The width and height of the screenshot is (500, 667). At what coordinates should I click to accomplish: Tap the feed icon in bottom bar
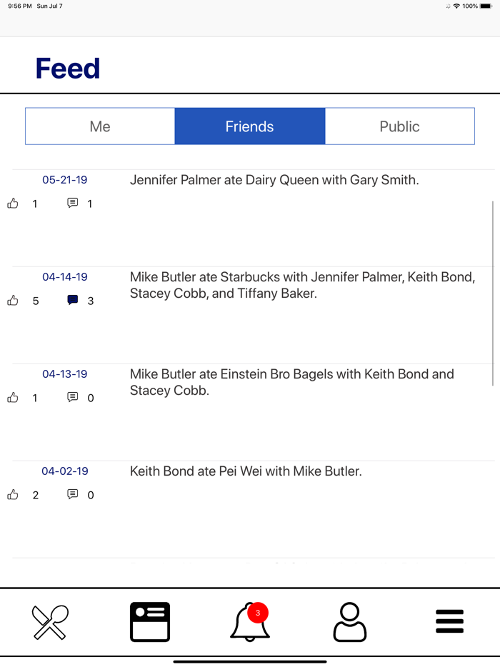tap(150, 622)
